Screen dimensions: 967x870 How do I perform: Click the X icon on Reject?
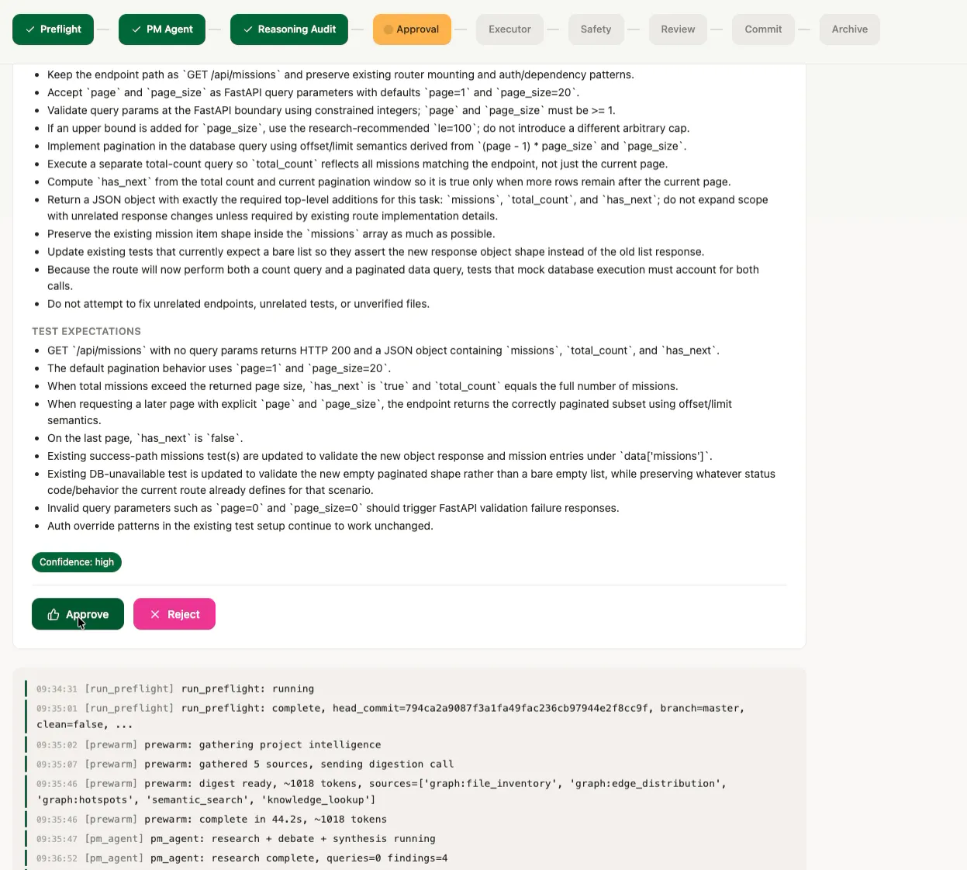pyautogui.click(x=155, y=614)
